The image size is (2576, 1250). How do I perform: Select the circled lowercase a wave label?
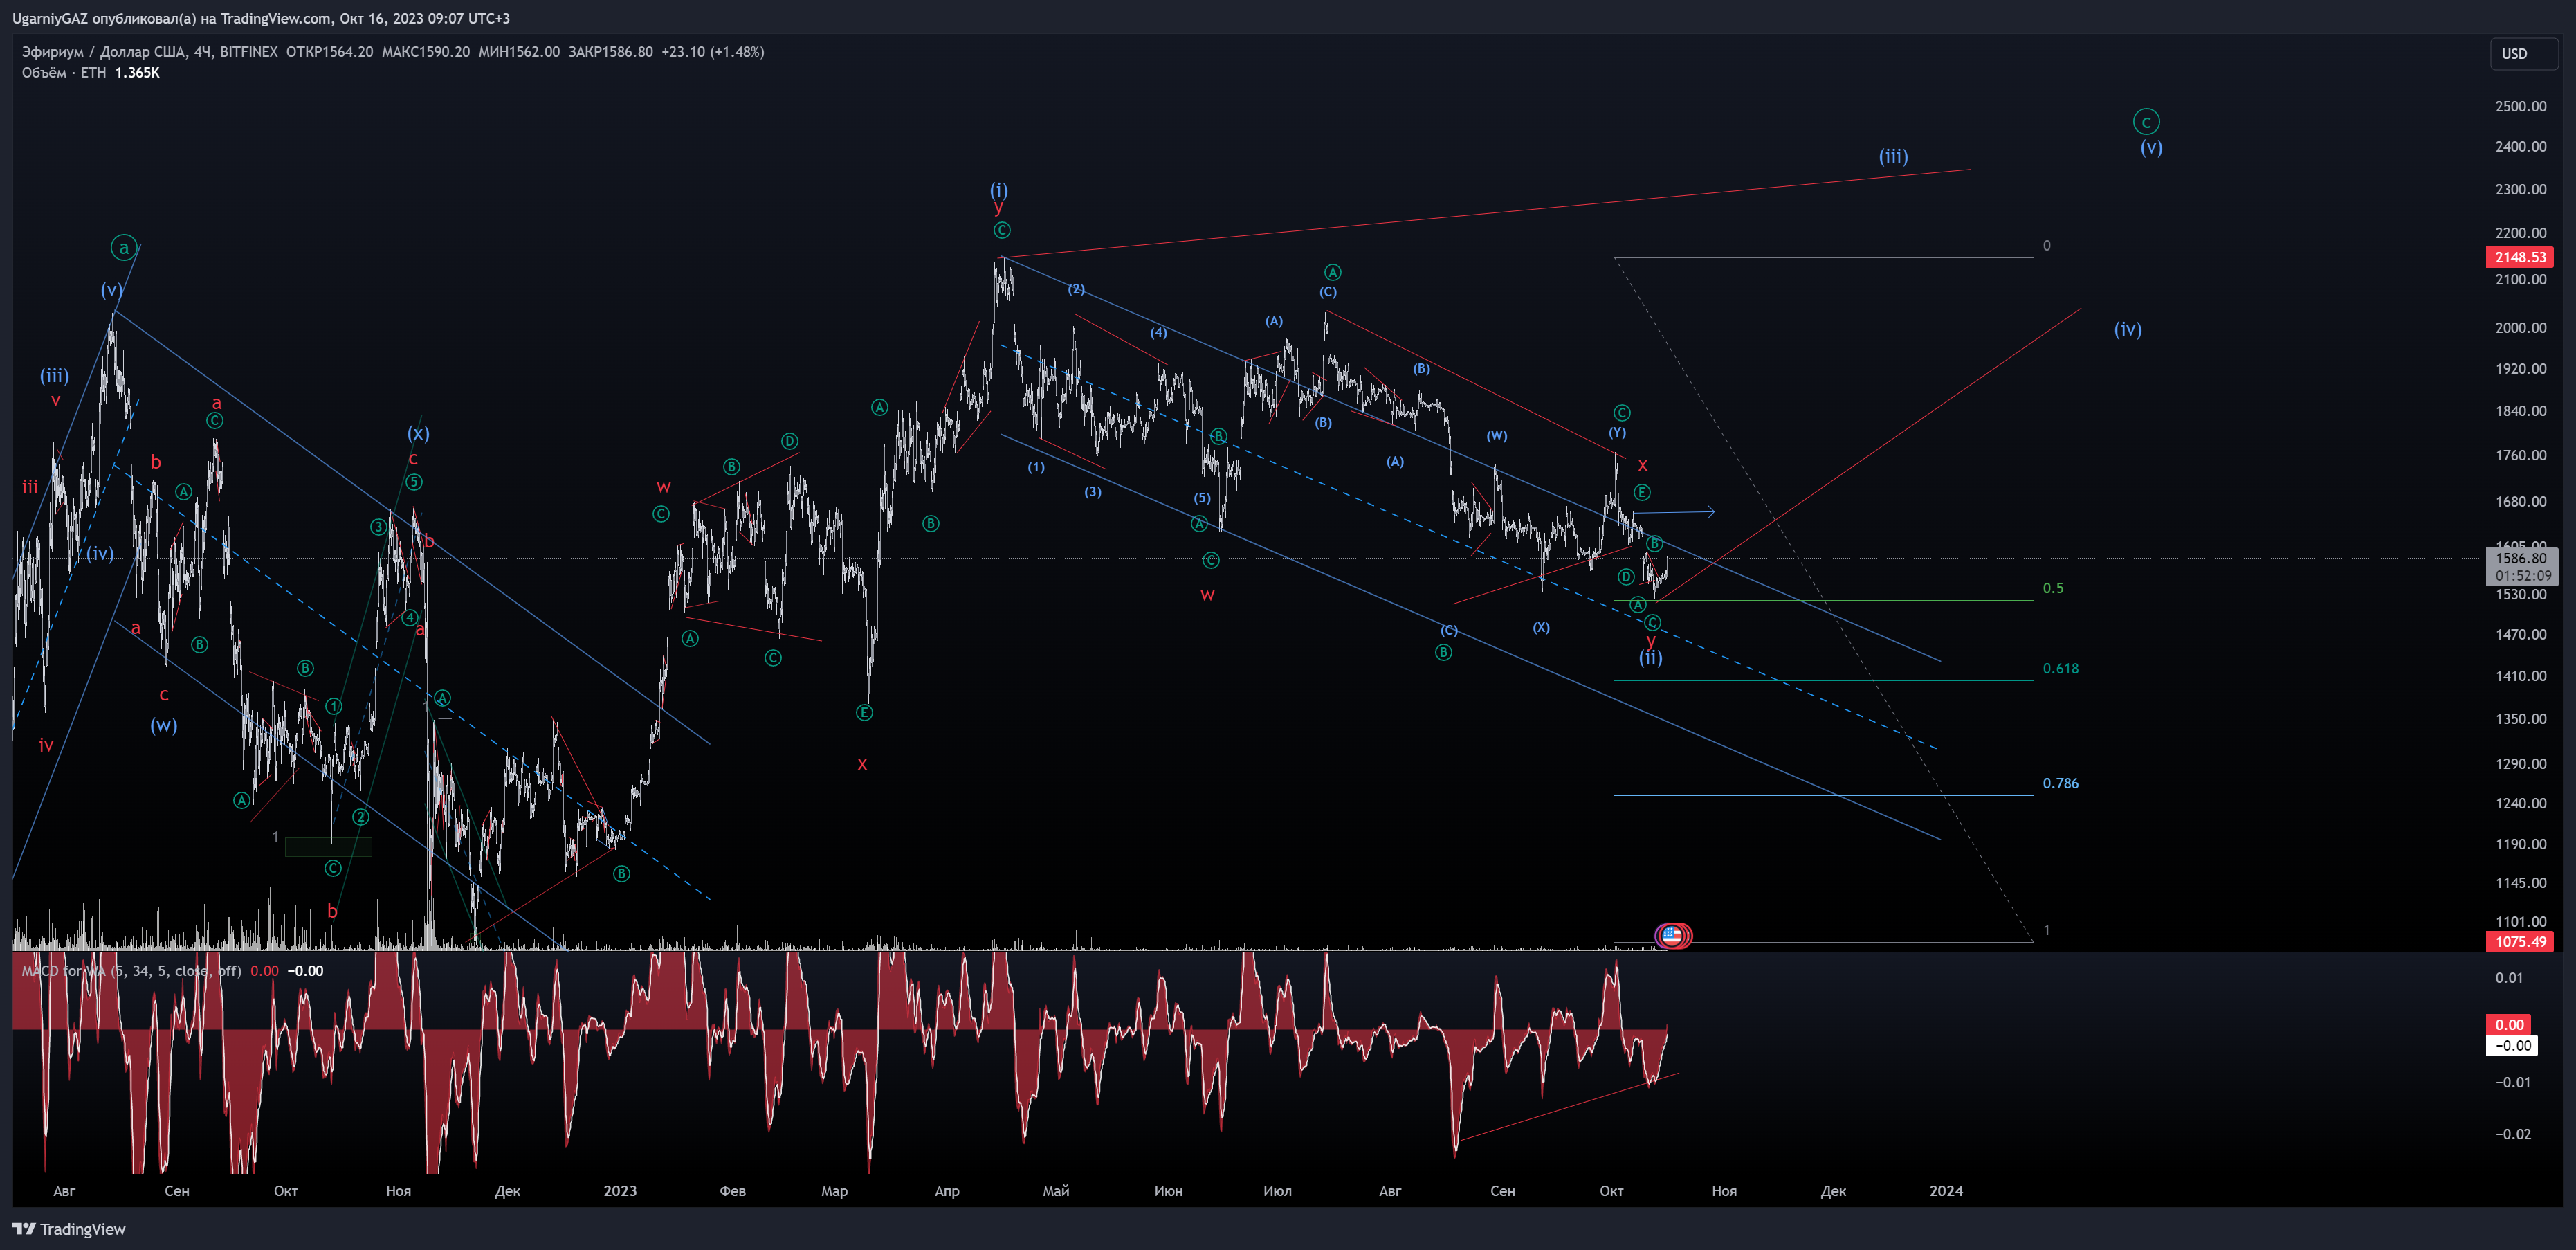pos(123,248)
